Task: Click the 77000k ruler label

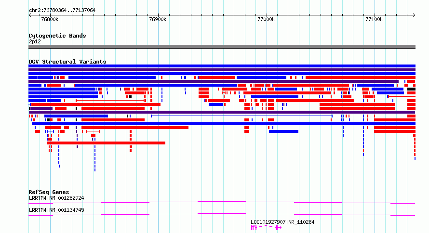Action: (266, 20)
